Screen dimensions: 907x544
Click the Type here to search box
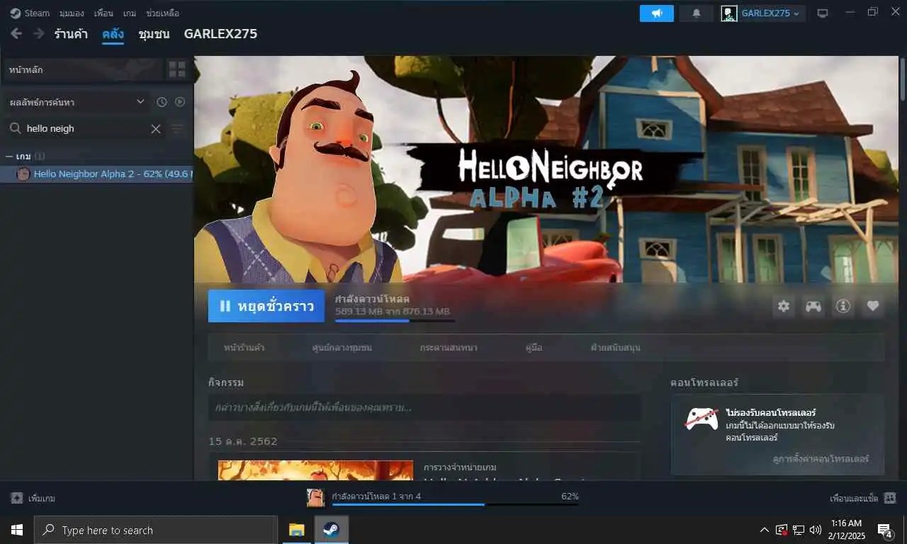pos(156,530)
